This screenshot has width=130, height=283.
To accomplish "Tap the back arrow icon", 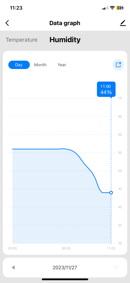I will pyautogui.click(x=7, y=23).
